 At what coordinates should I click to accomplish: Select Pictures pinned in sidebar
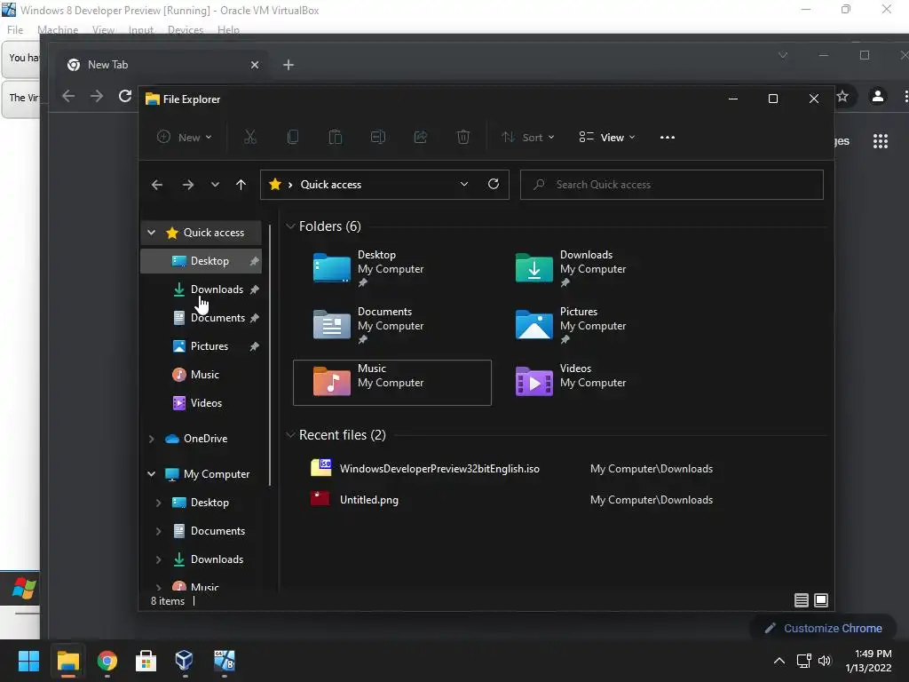[202, 346]
